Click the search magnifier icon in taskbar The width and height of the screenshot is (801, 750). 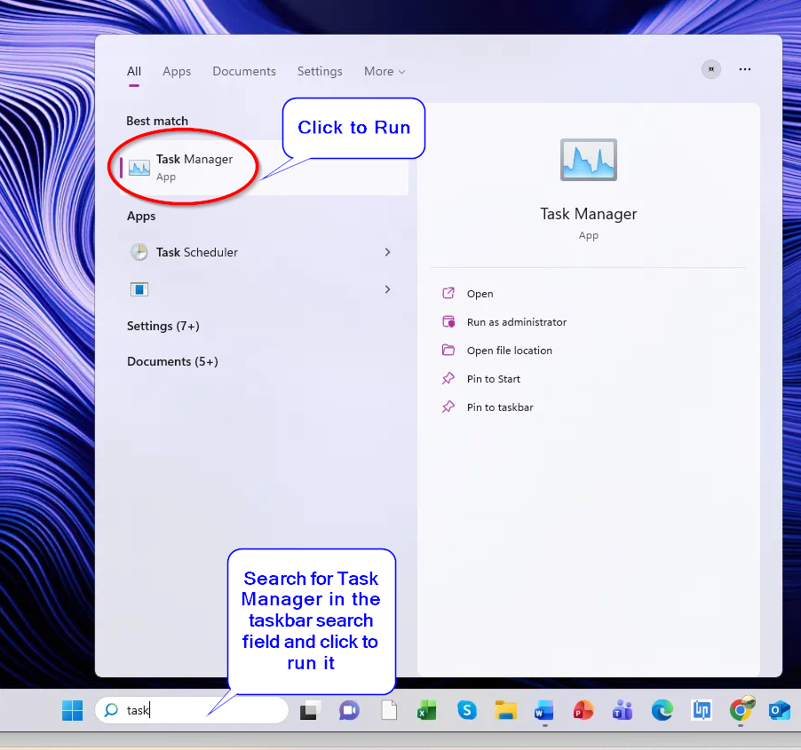coord(111,710)
